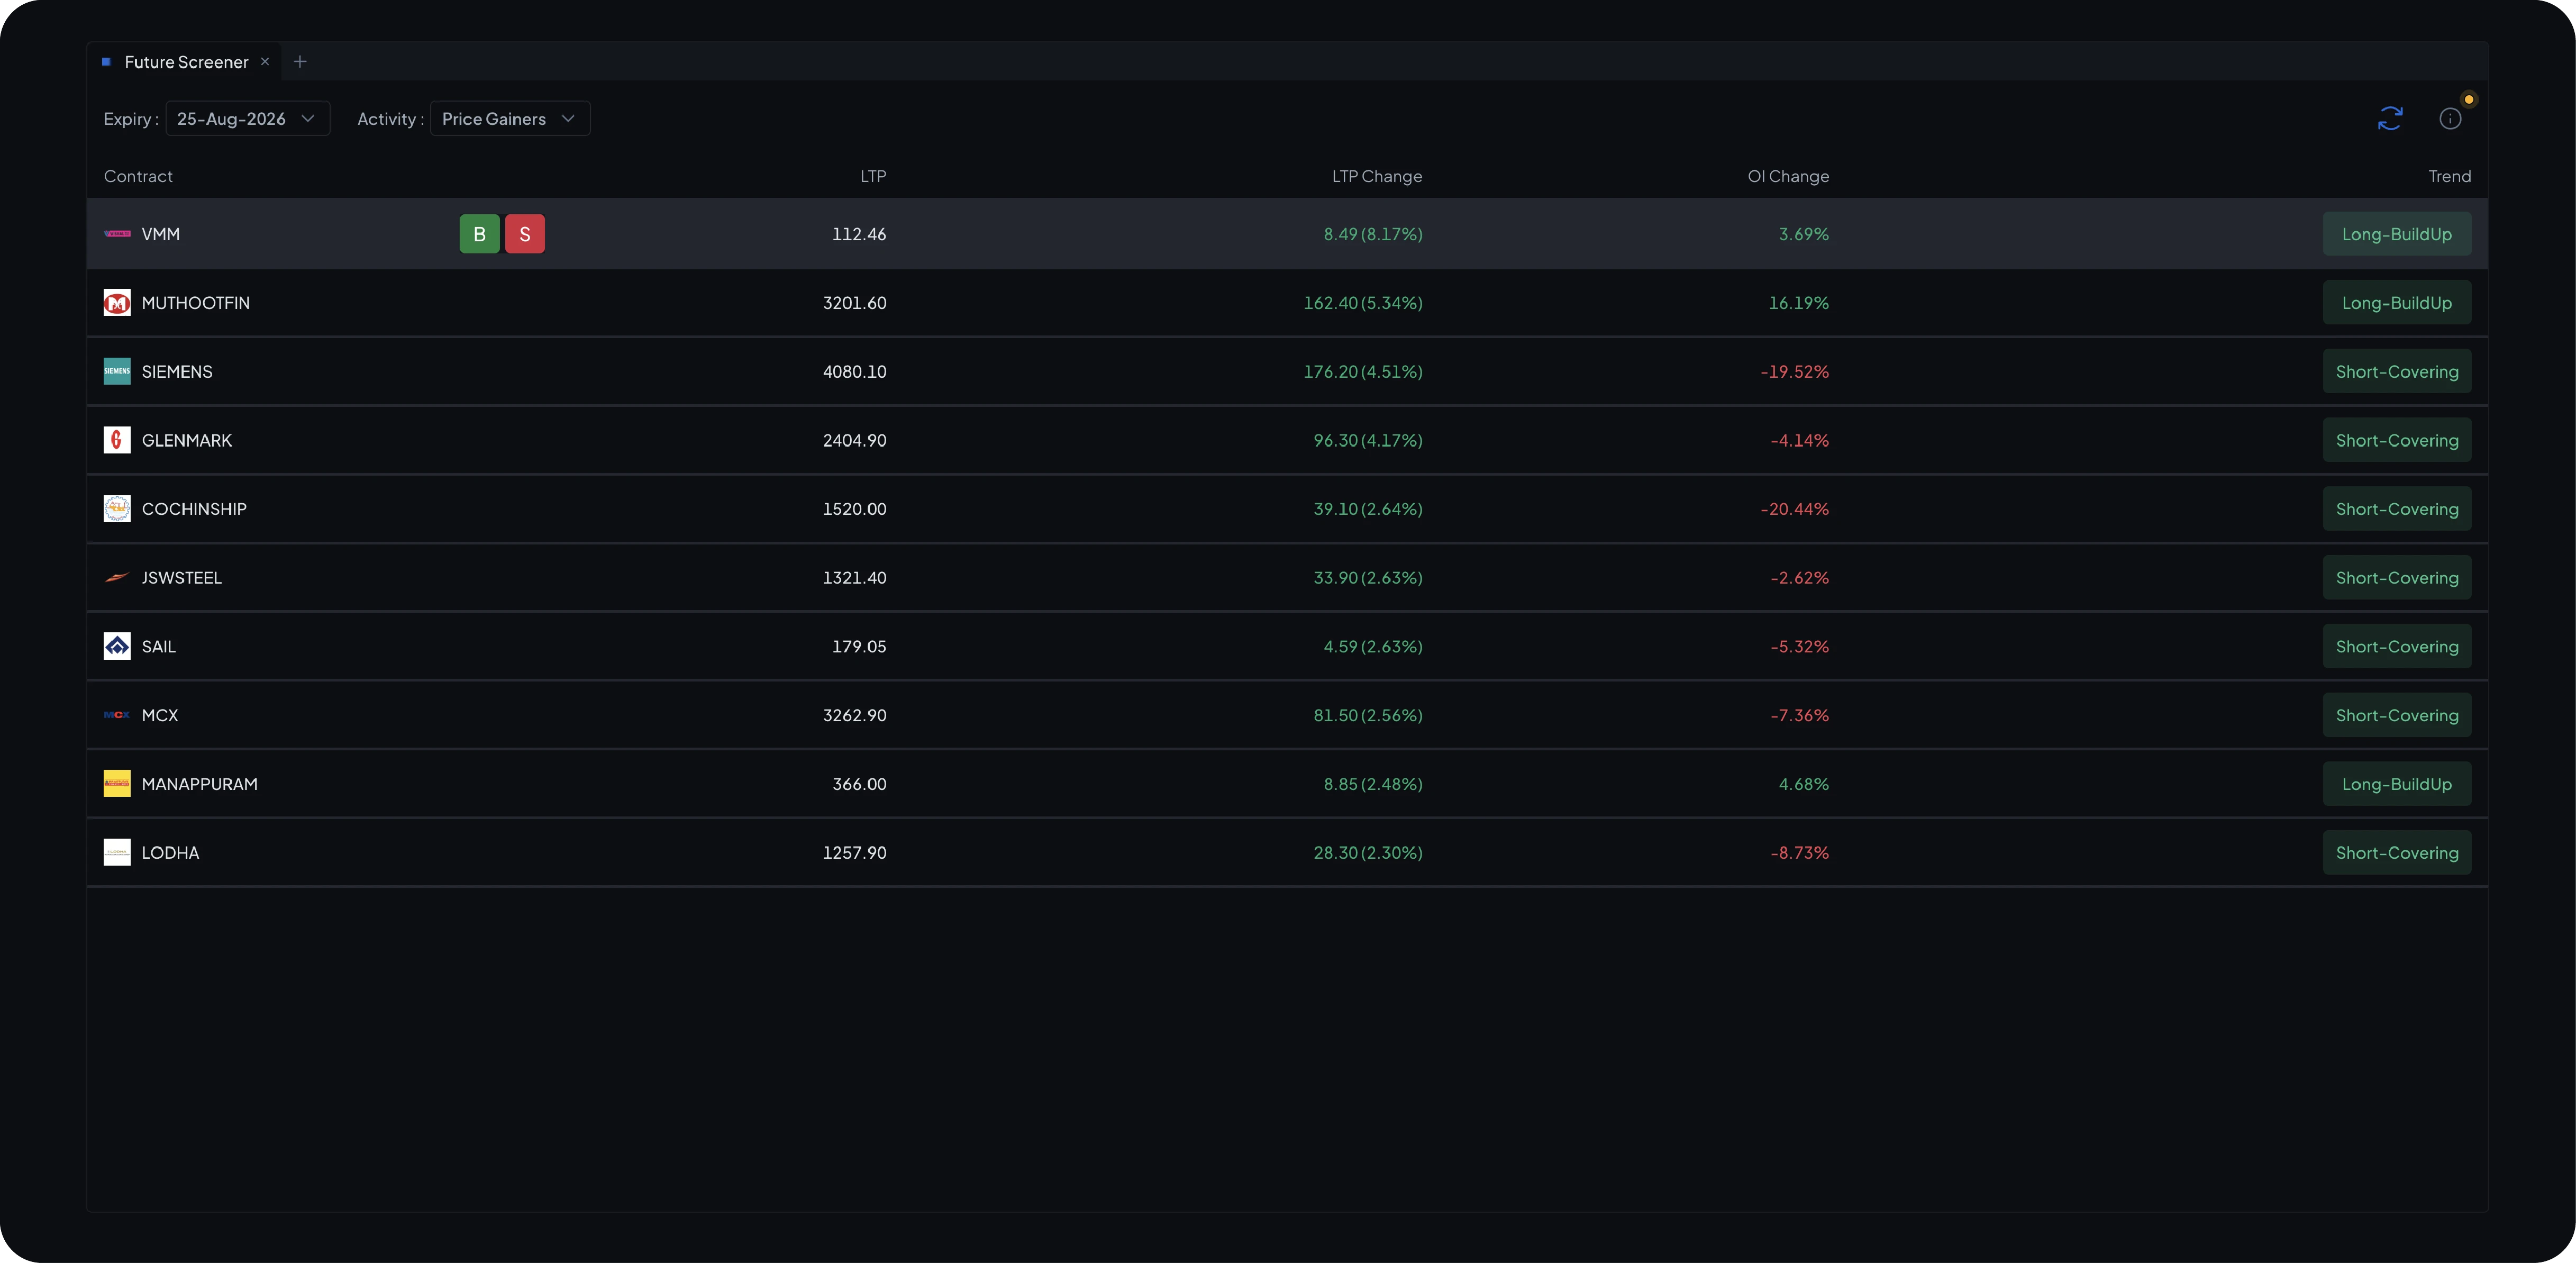2576x1263 pixels.
Task: Click the OI change -19.52% value
Action: tap(1795, 371)
